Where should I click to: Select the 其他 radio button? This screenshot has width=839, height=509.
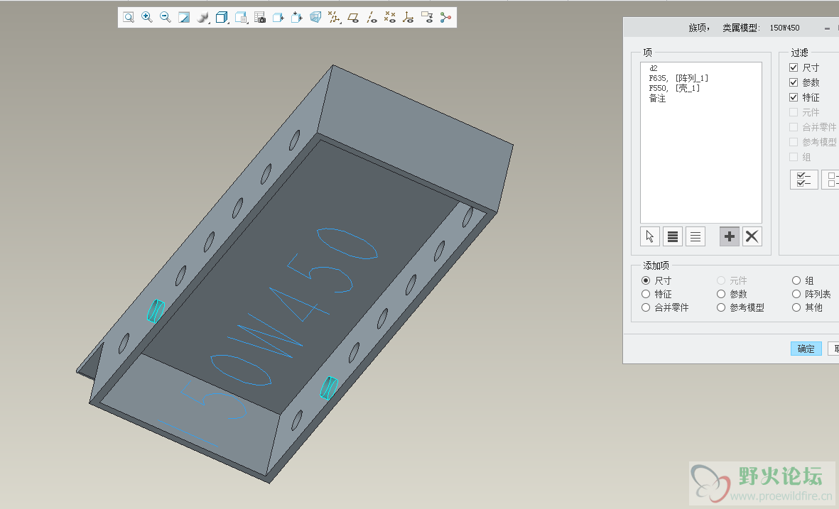(796, 307)
